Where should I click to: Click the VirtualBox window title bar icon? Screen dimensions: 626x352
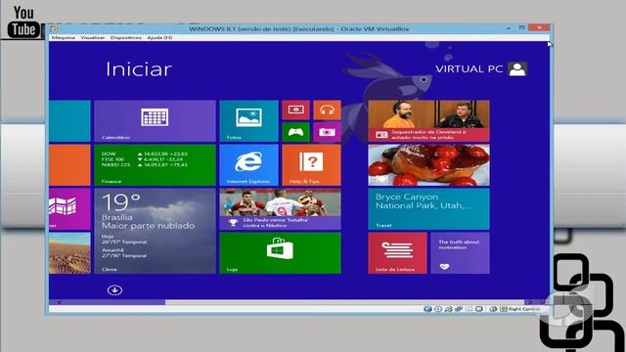coord(55,28)
